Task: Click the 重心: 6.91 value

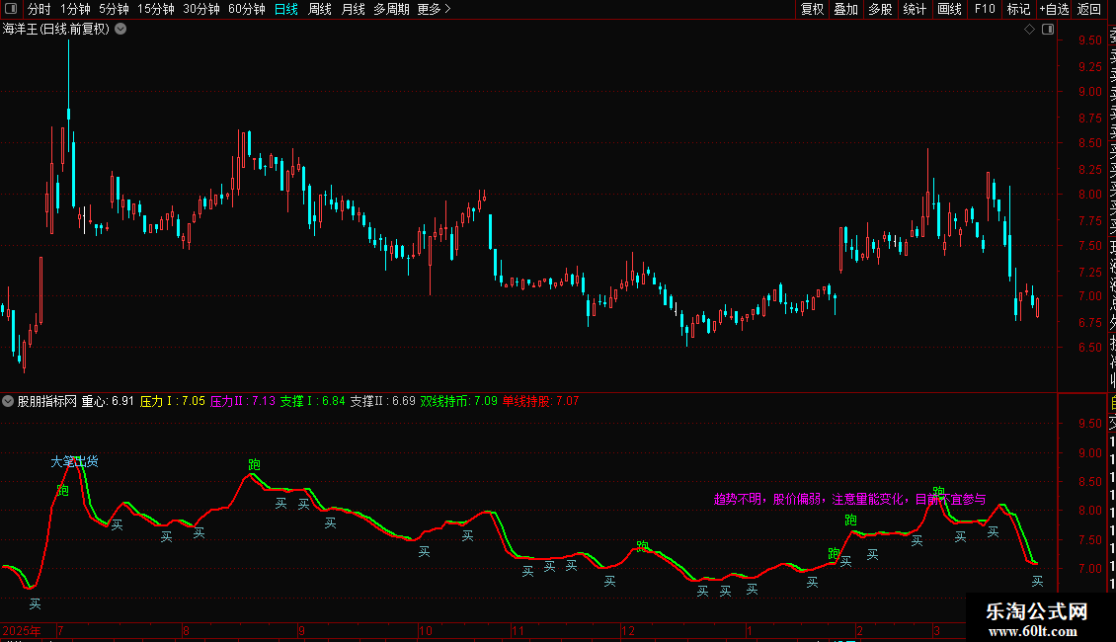Action: click(x=108, y=401)
